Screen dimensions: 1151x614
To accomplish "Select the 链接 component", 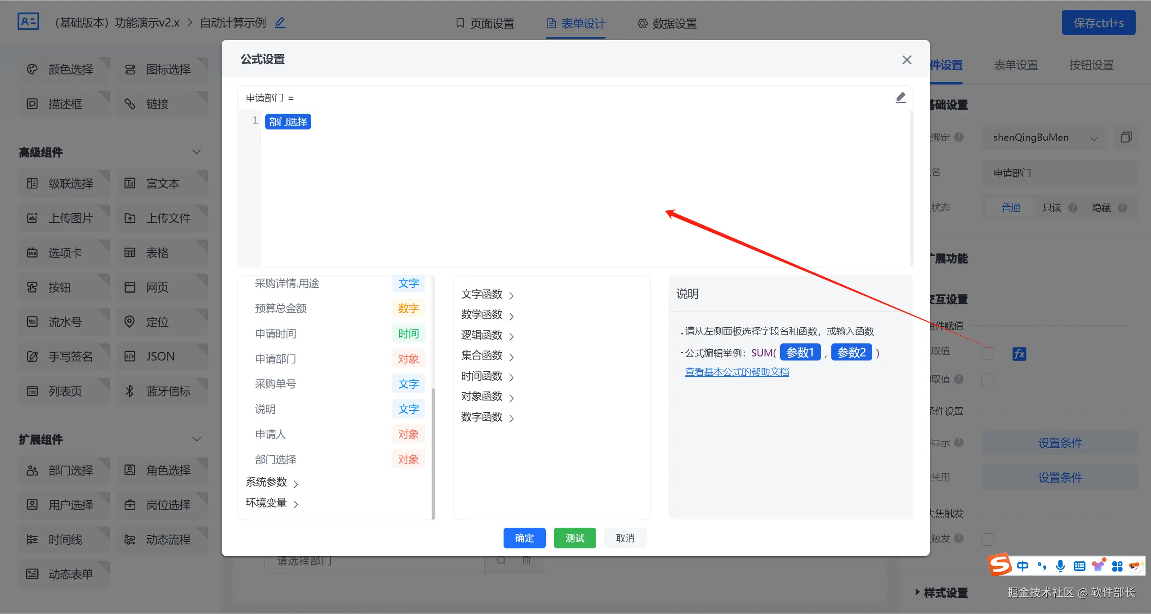I will (162, 104).
